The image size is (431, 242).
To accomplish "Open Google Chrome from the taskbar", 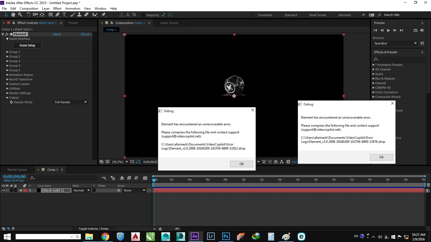I will pyautogui.click(x=105, y=236).
